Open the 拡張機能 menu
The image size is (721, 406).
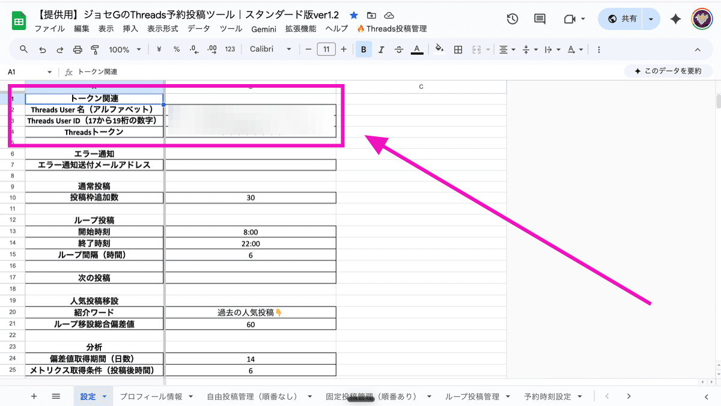pyautogui.click(x=300, y=29)
